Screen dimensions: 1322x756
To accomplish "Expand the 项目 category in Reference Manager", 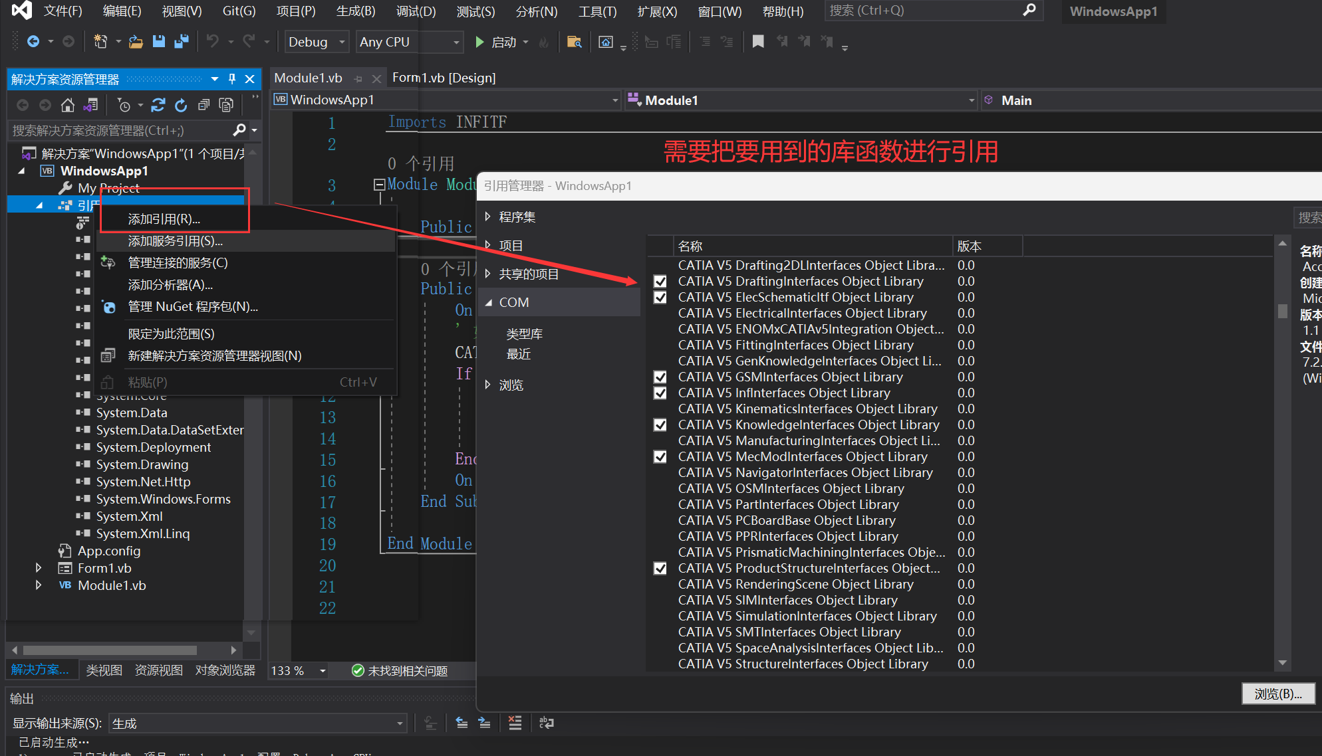I will coord(487,245).
